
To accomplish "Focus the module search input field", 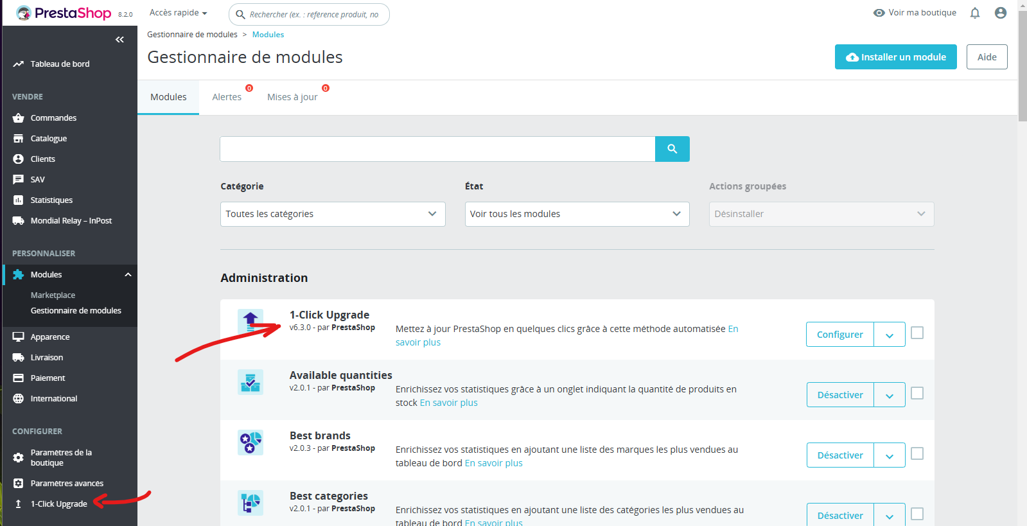I will (x=437, y=149).
